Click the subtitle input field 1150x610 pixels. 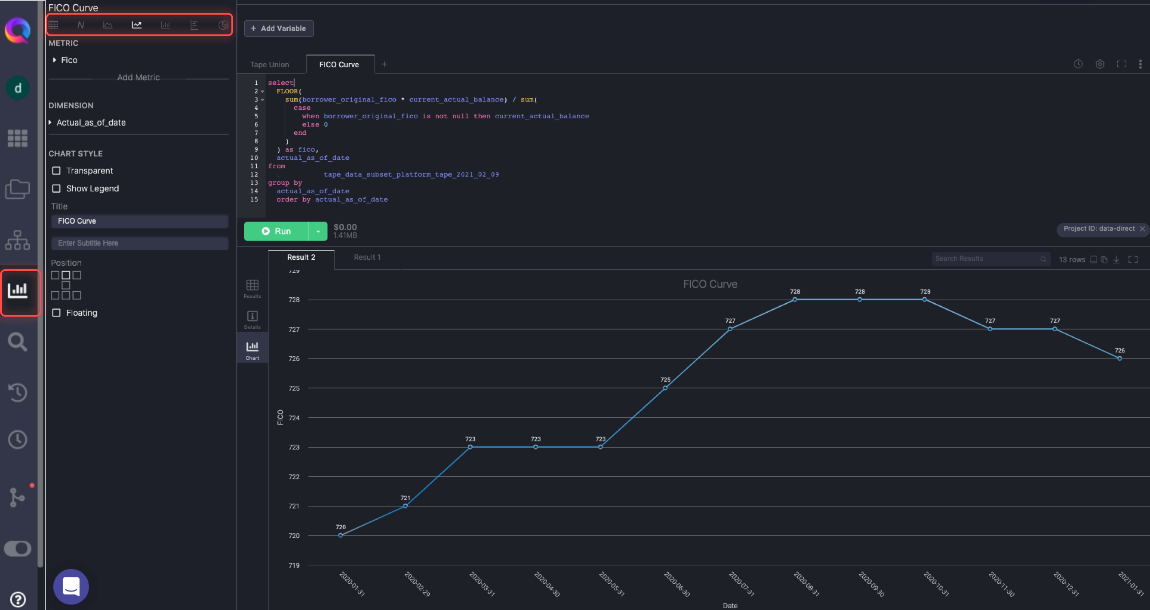click(x=139, y=243)
